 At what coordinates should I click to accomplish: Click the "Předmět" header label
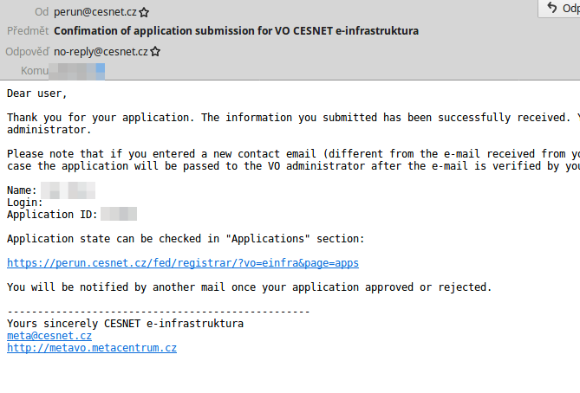[28, 31]
